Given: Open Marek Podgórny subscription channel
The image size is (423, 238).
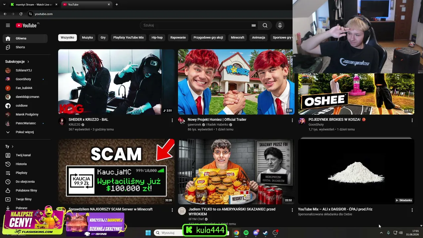Looking at the screenshot, I should (x=25, y=114).
